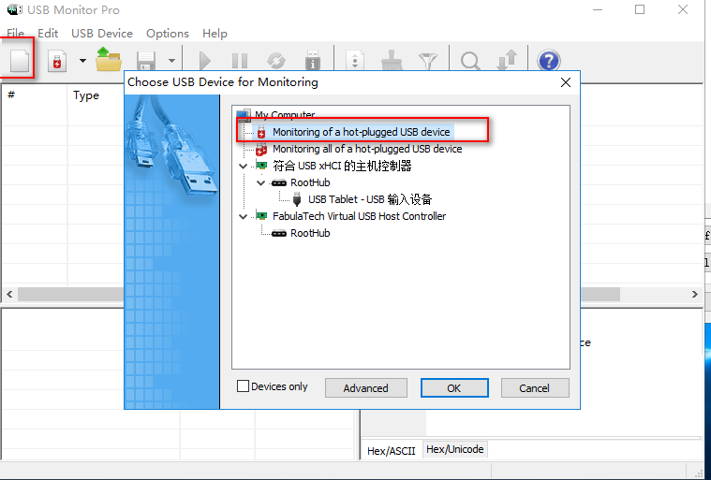Select RootHub under FabulaTech controller
The height and width of the screenshot is (480, 711).
tap(310, 233)
